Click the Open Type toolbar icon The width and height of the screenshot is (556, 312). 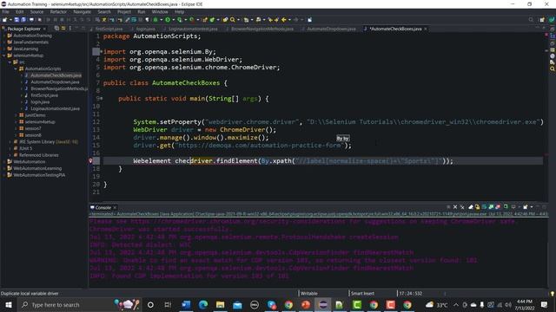(x=225, y=20)
